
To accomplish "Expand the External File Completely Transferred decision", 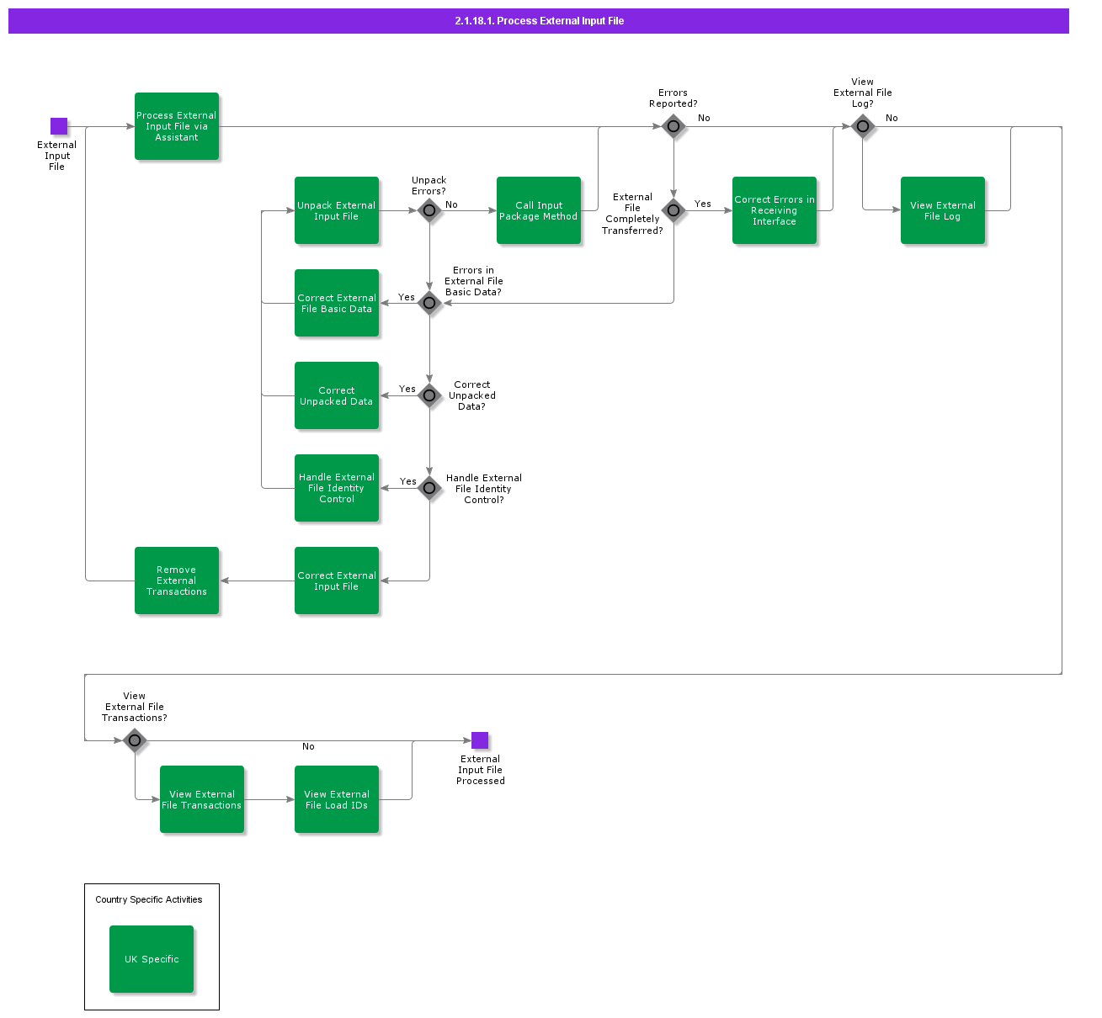I will point(673,210).
